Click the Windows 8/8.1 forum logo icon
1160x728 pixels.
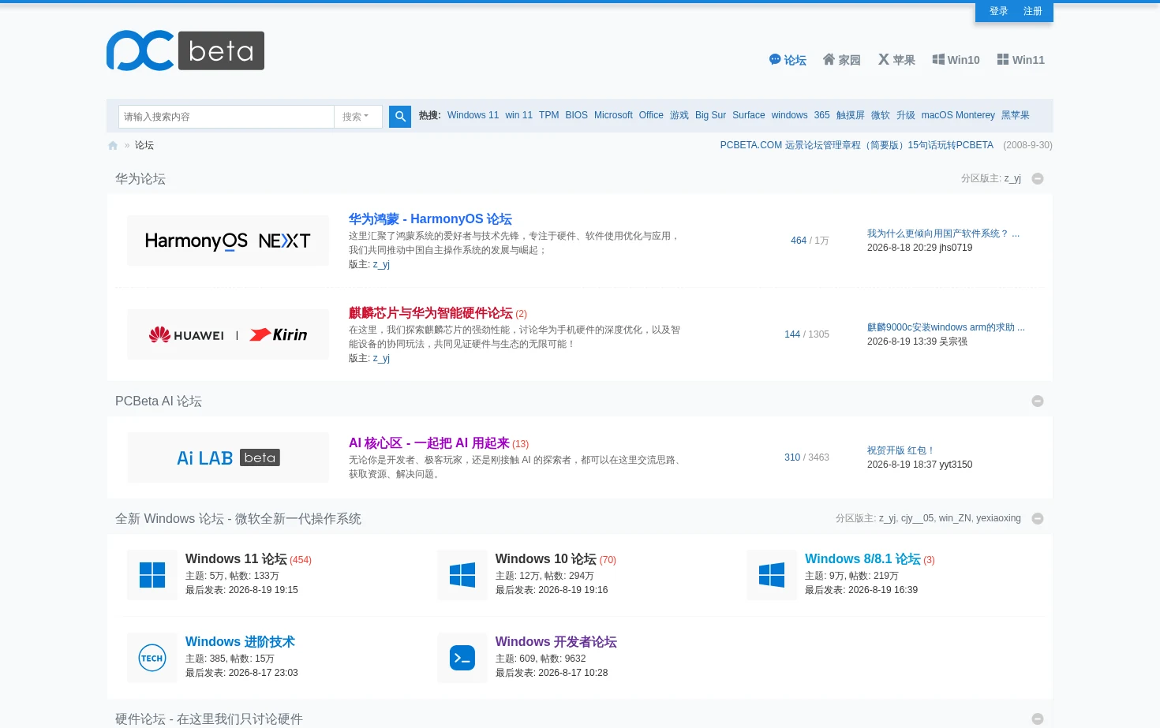772,575
